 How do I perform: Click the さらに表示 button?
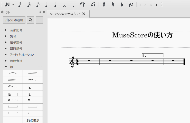[33, 120]
